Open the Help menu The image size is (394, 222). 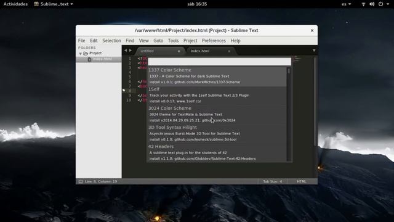click(x=235, y=41)
